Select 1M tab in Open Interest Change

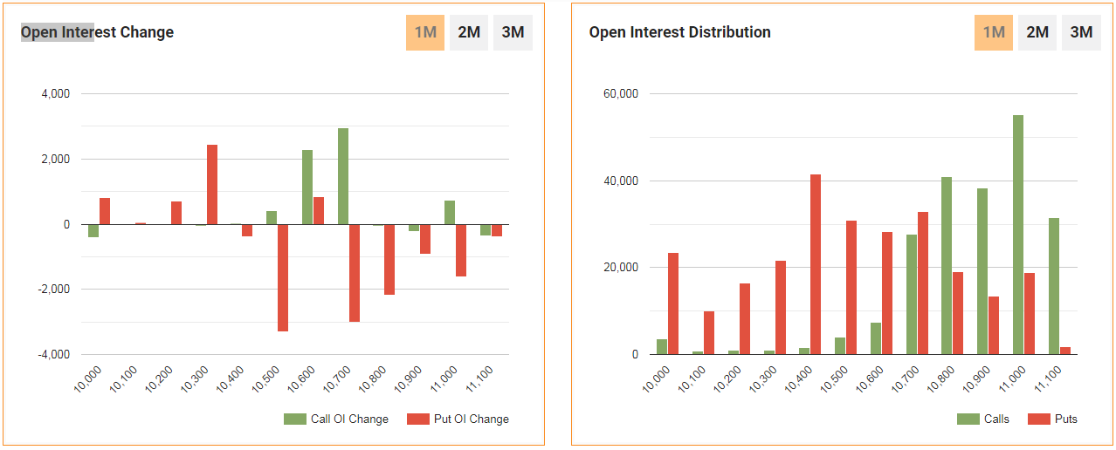point(425,33)
